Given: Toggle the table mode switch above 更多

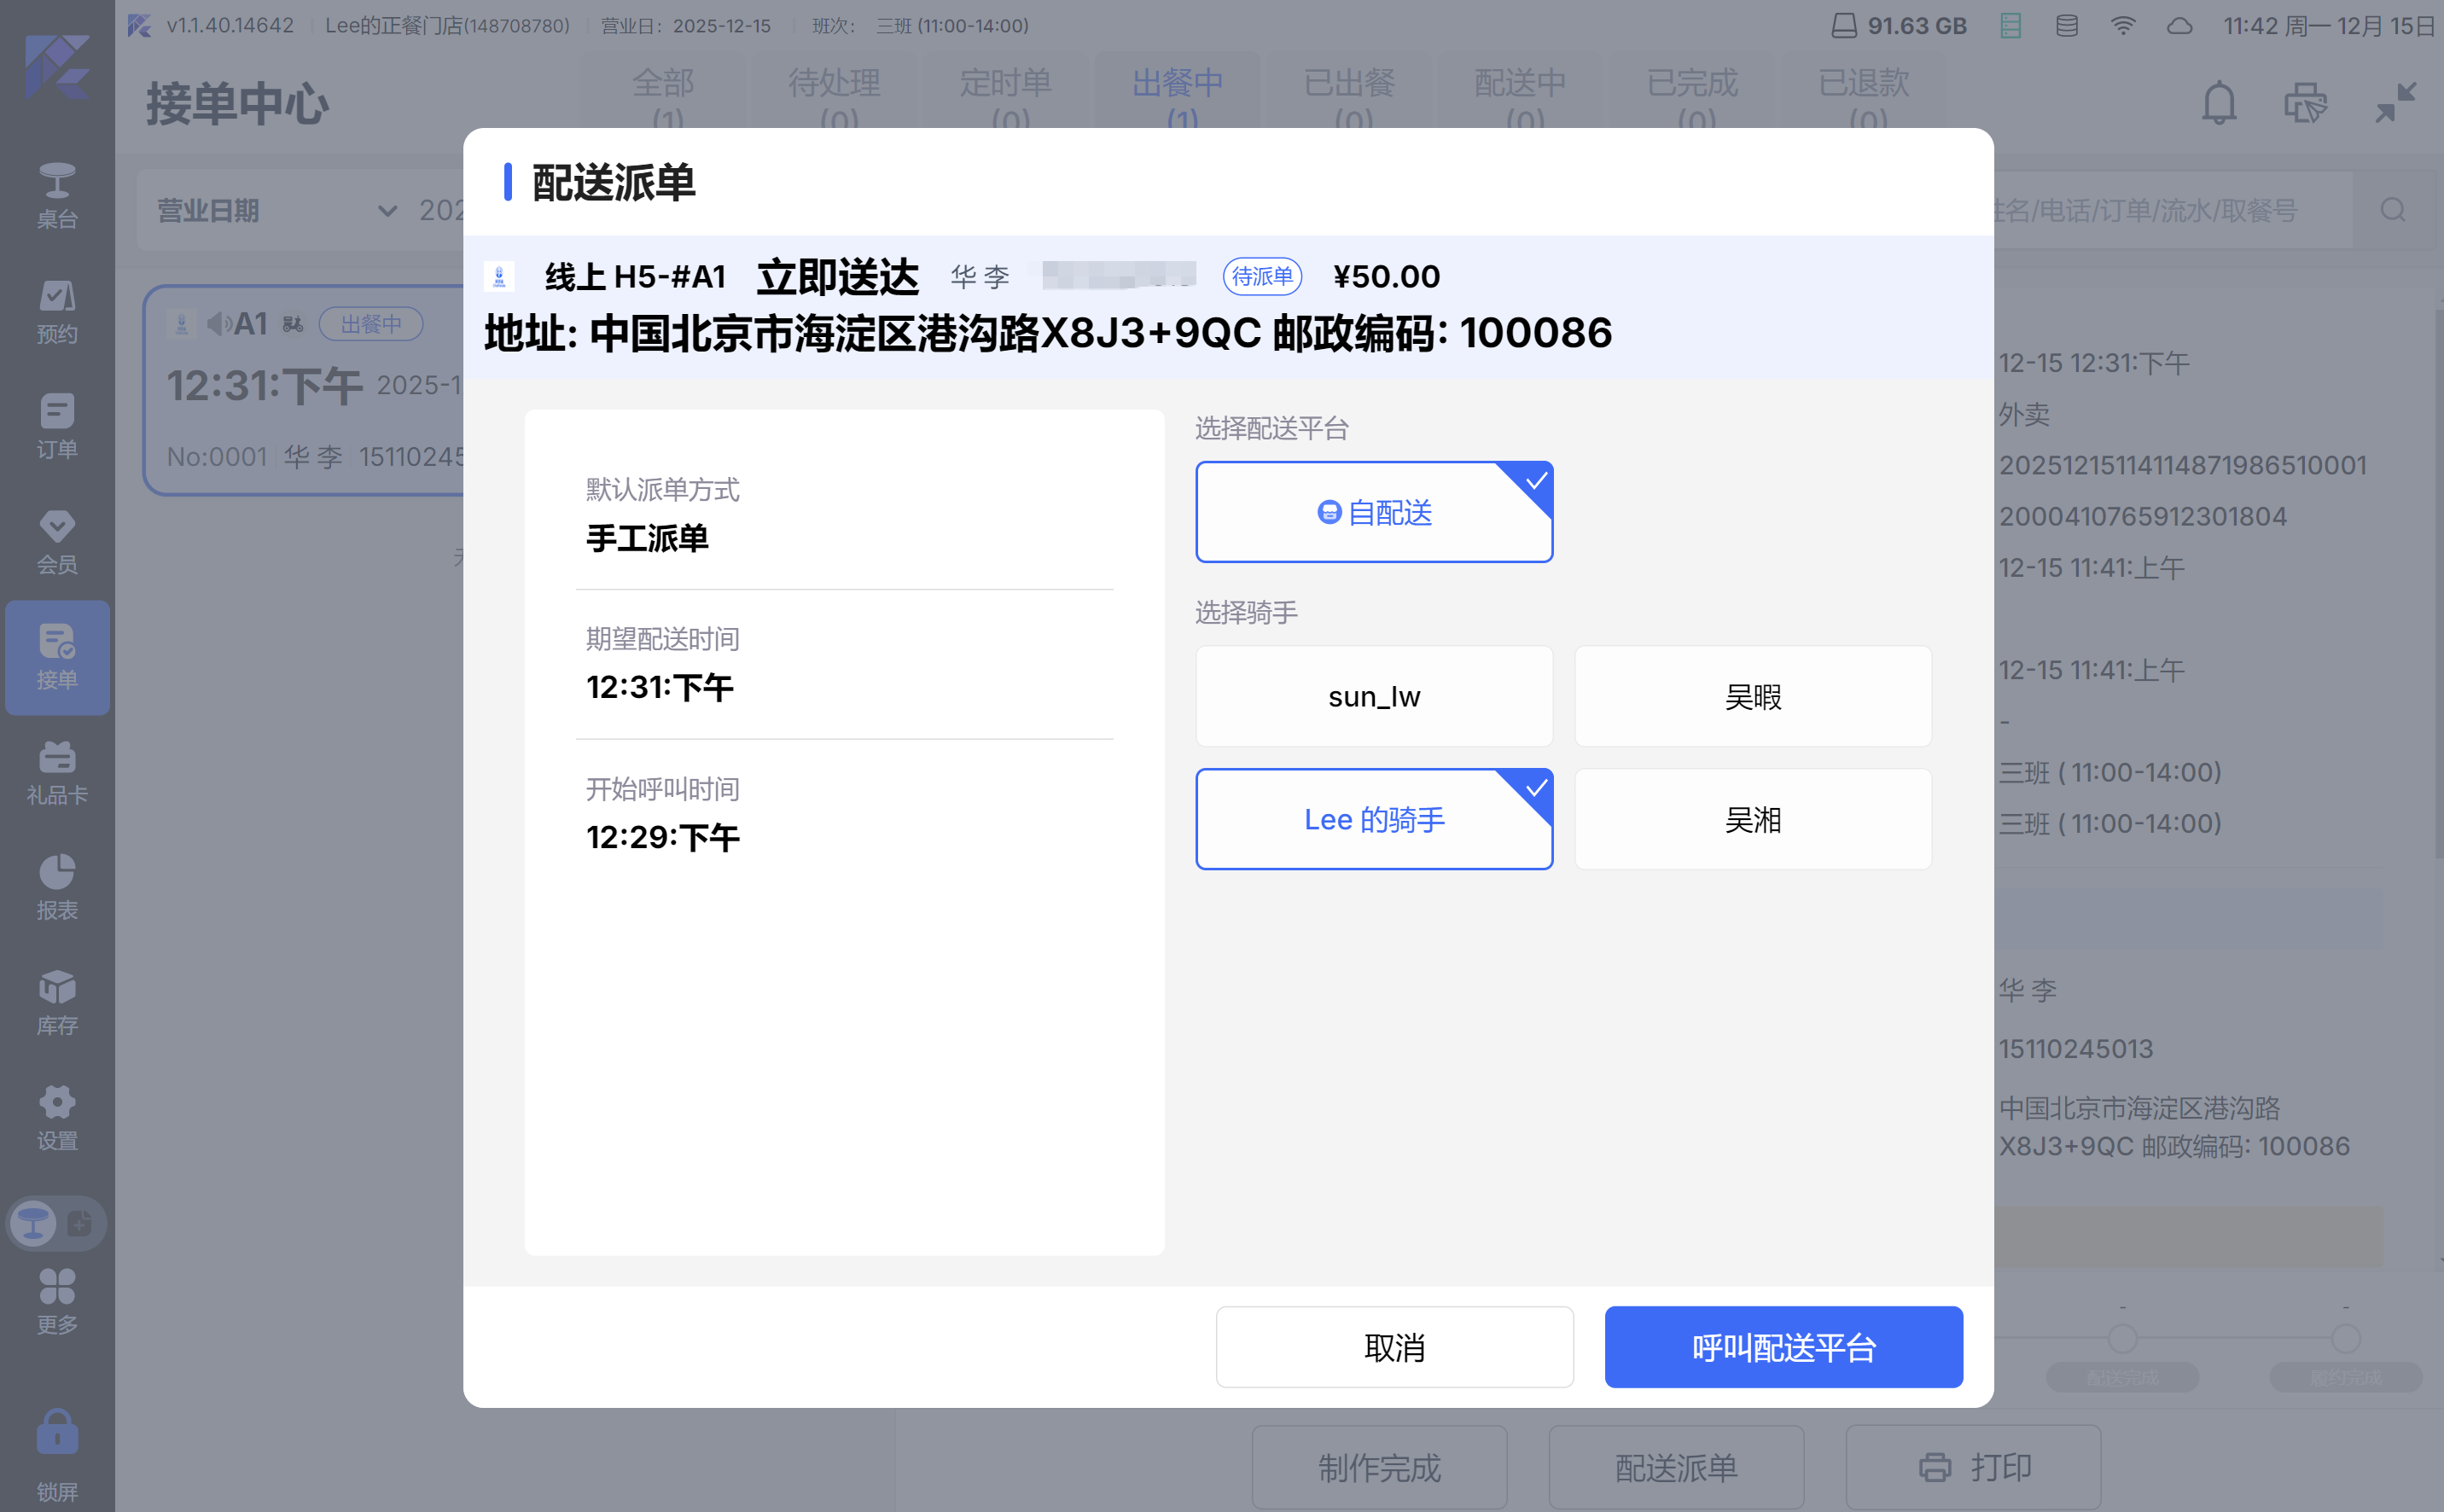Looking at the screenshot, I should point(57,1222).
